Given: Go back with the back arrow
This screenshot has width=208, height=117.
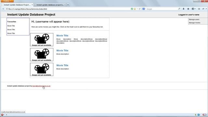Looking at the screenshot, I should (3, 9).
